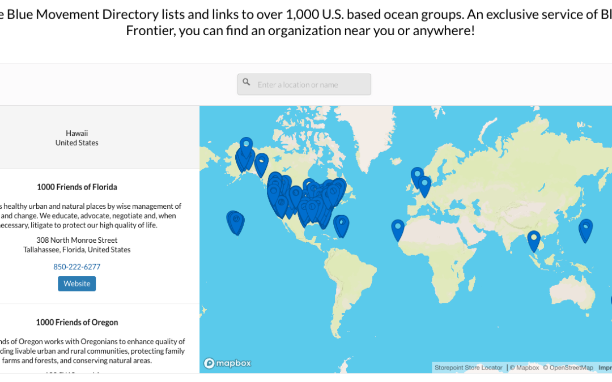Click the magnifying glass search icon

(x=246, y=81)
